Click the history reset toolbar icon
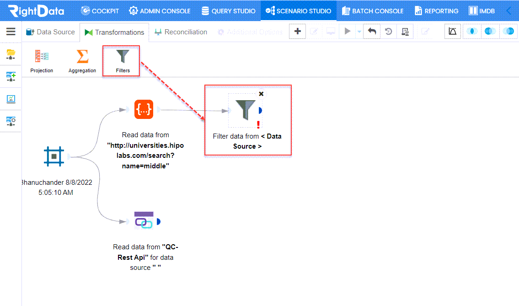This screenshot has width=519, height=306. tap(388, 31)
